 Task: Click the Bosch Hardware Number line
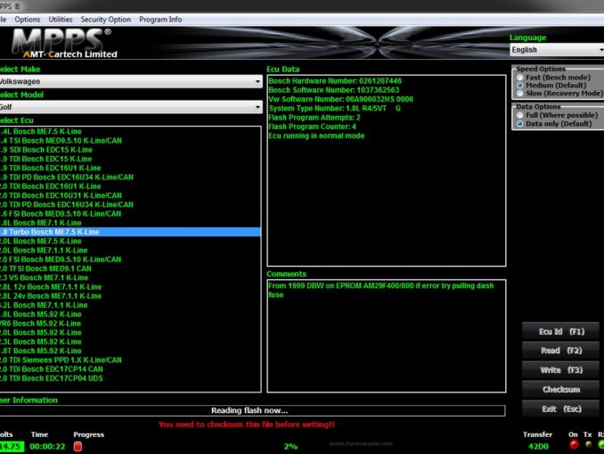pos(335,81)
